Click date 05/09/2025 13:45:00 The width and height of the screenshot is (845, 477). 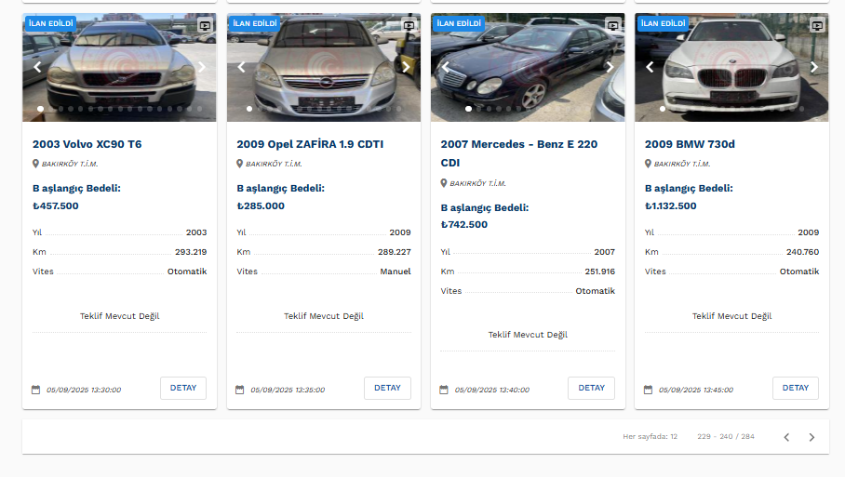coord(696,390)
